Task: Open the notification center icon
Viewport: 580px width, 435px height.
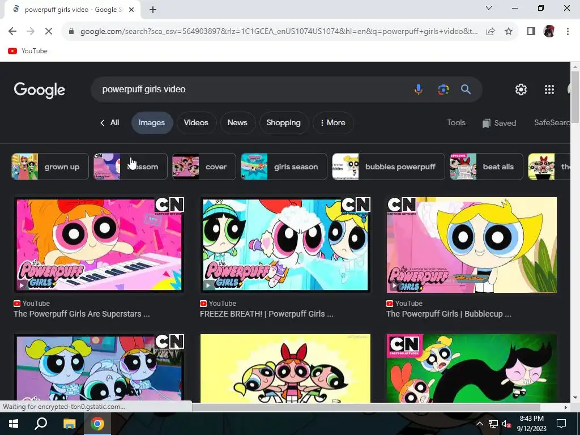Action: tap(561, 424)
